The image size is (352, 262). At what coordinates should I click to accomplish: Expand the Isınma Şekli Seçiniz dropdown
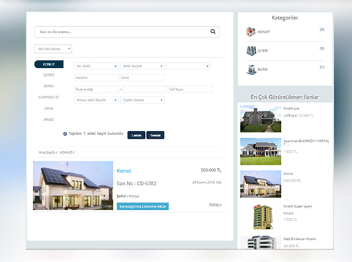97,100
